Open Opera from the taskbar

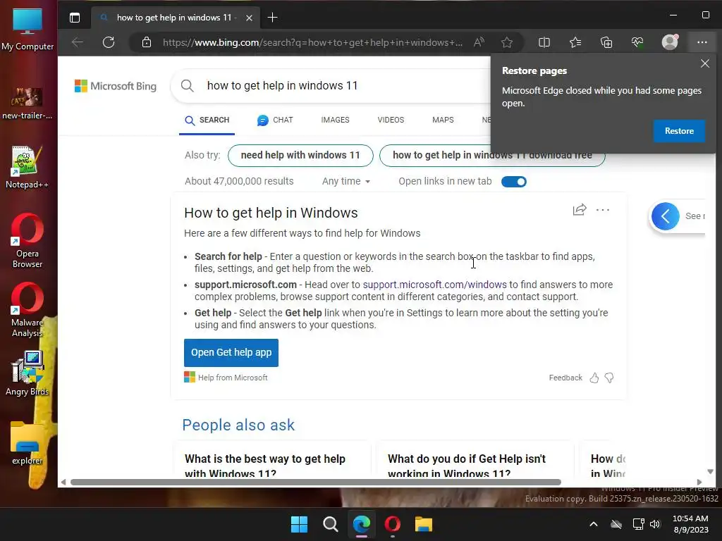click(x=392, y=524)
